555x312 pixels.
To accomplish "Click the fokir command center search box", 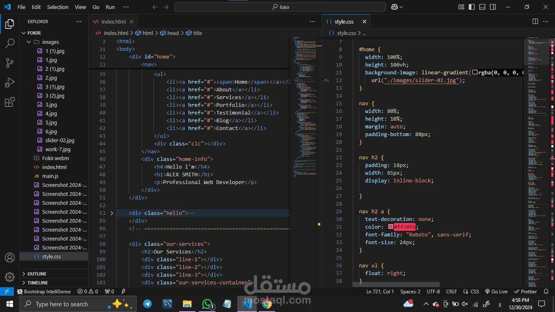I will (x=280, y=7).
